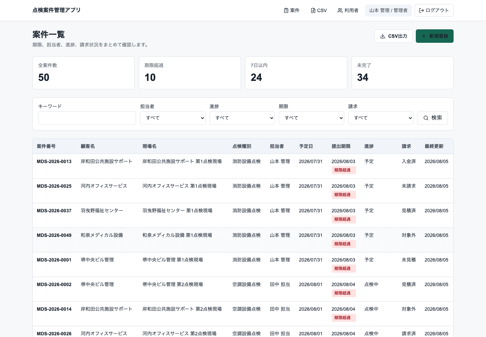Image resolution: width=486 pixels, height=337 pixels.
Task: Click site 堺中央ビル管理 第2点検現場
Action: click(x=172, y=284)
